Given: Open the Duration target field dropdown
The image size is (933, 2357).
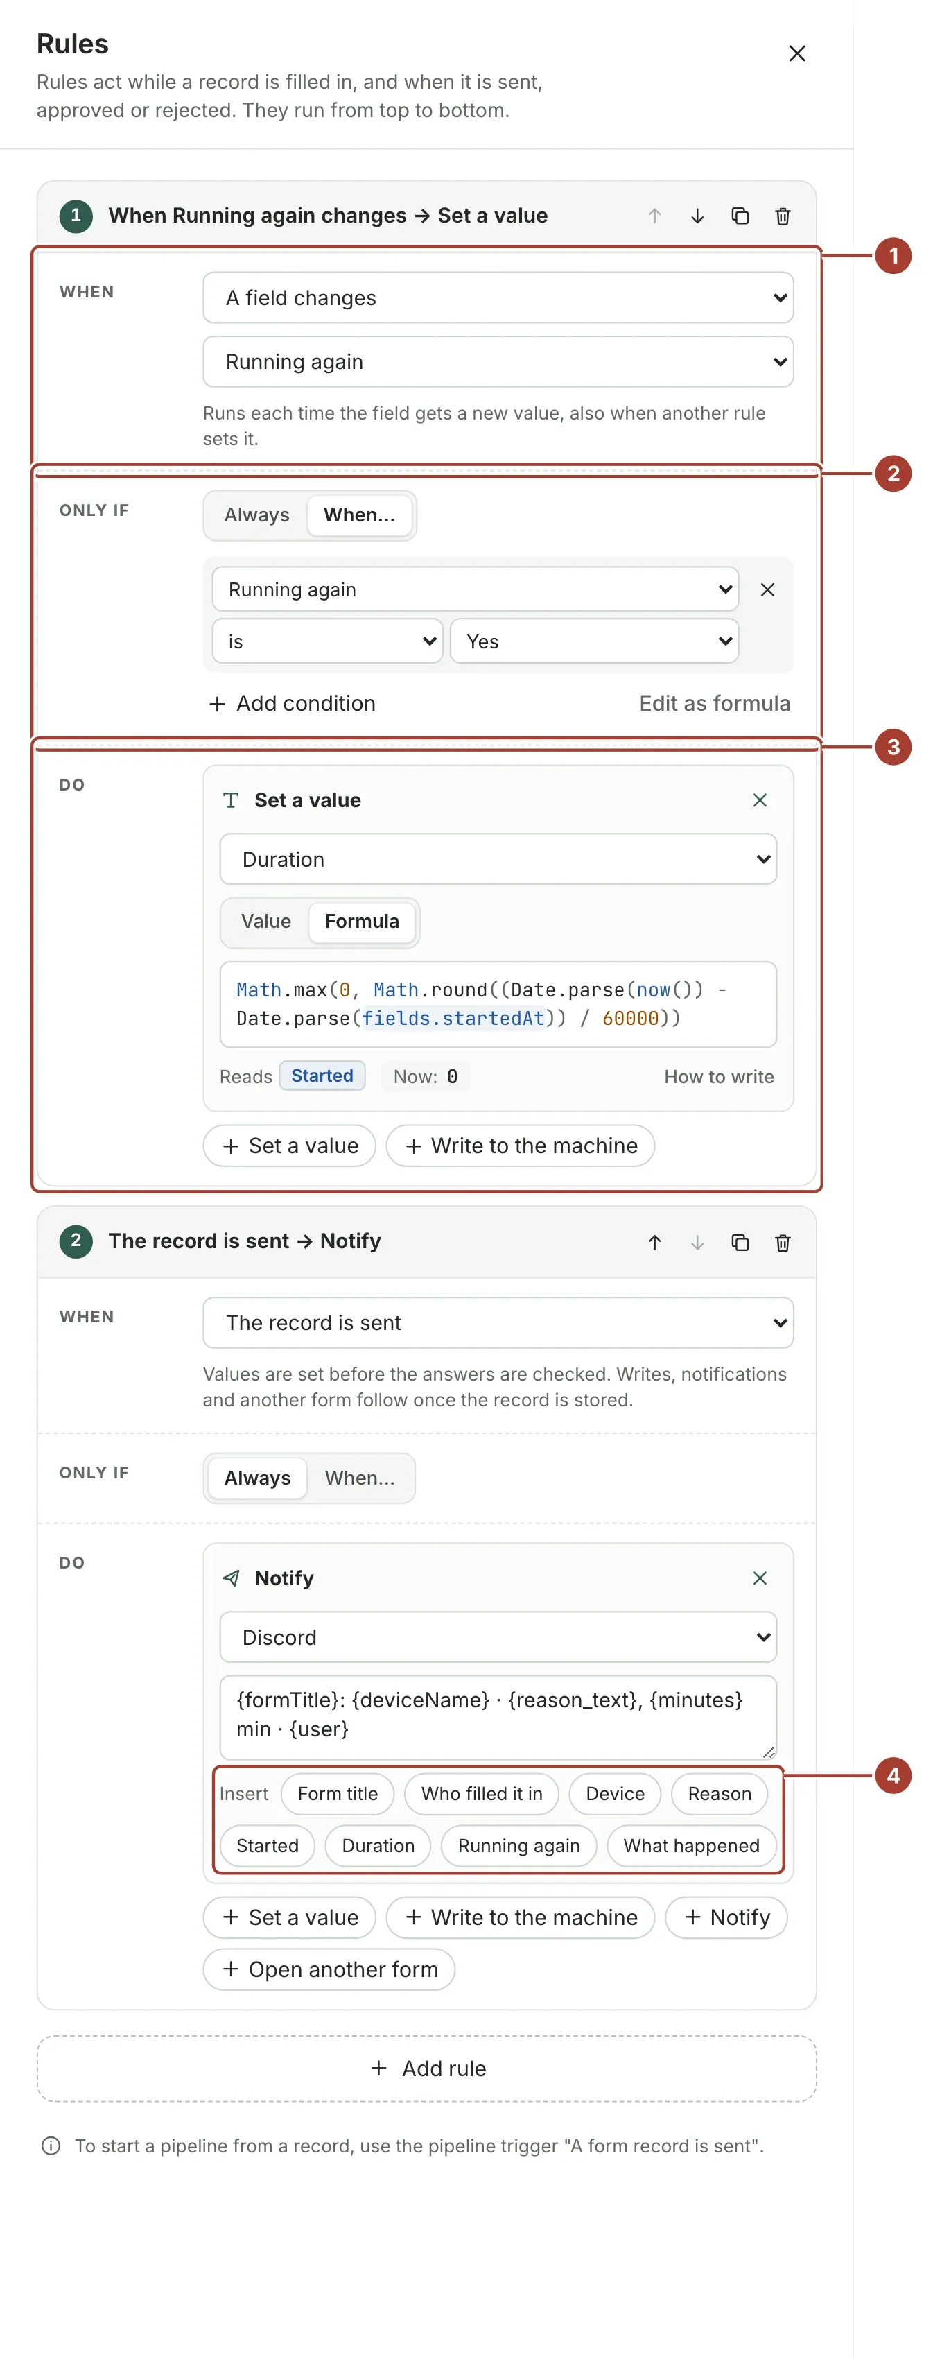Looking at the screenshot, I should (x=498, y=858).
